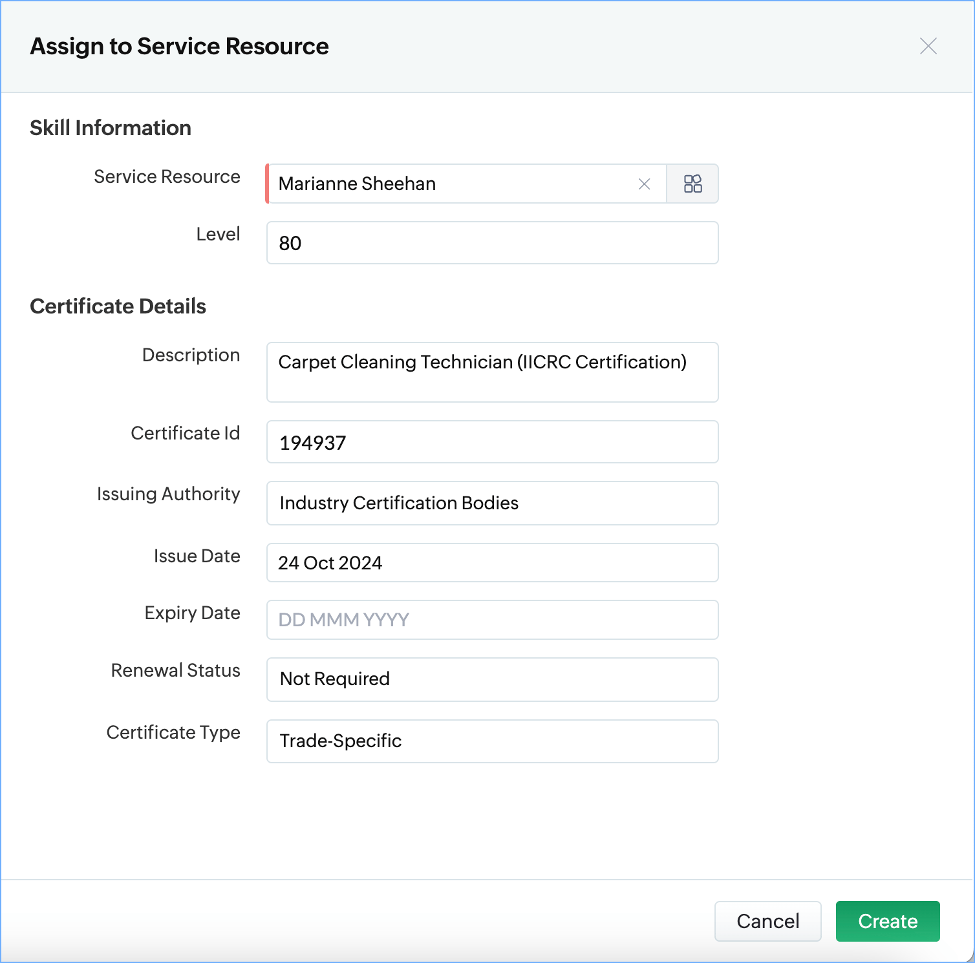Click the Certificate Type label
This screenshot has height=963, width=975.
tap(173, 732)
